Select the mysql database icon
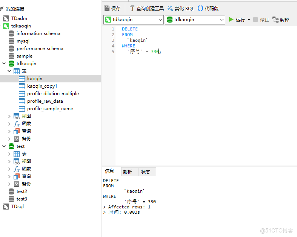 coord(11,41)
